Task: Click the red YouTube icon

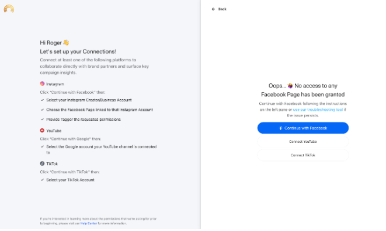Action: tap(43, 131)
